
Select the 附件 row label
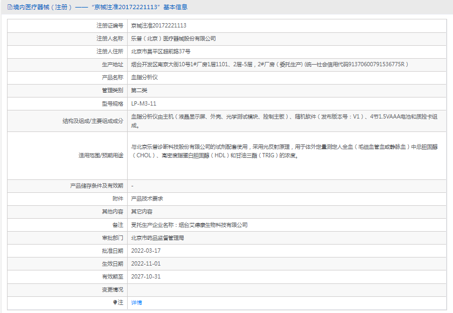[118, 199]
